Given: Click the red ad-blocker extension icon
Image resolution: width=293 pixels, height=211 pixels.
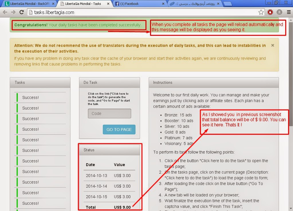Looking at the screenshot, I should point(270,12).
